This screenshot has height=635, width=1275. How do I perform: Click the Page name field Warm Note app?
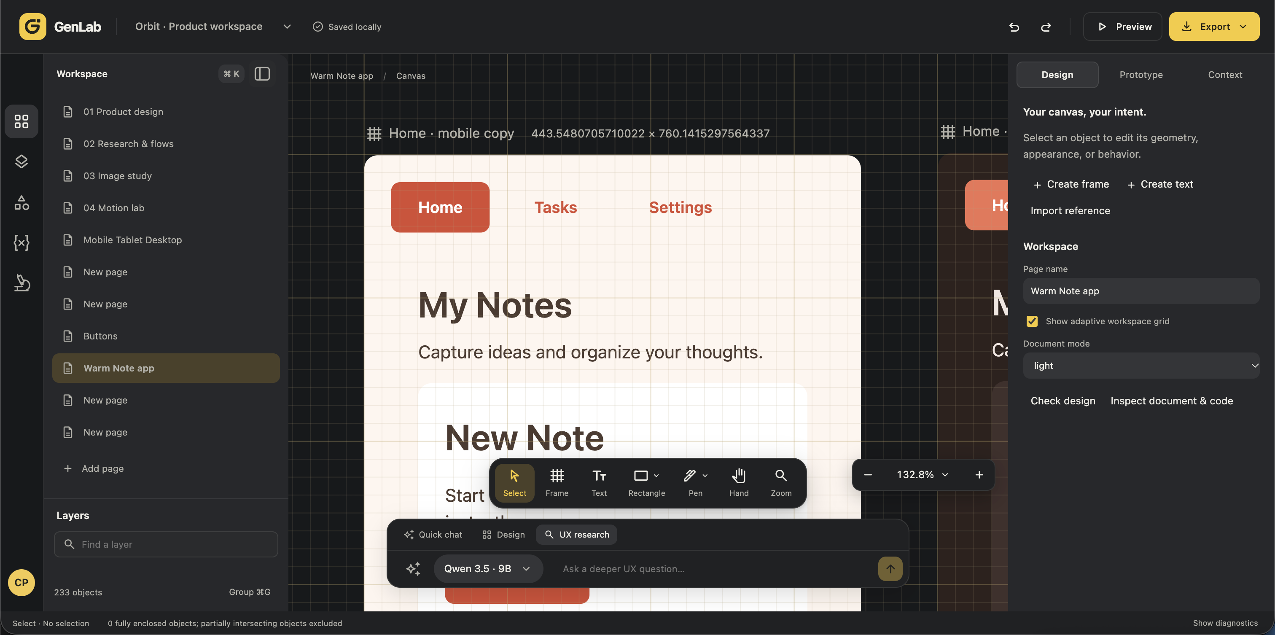(1141, 291)
